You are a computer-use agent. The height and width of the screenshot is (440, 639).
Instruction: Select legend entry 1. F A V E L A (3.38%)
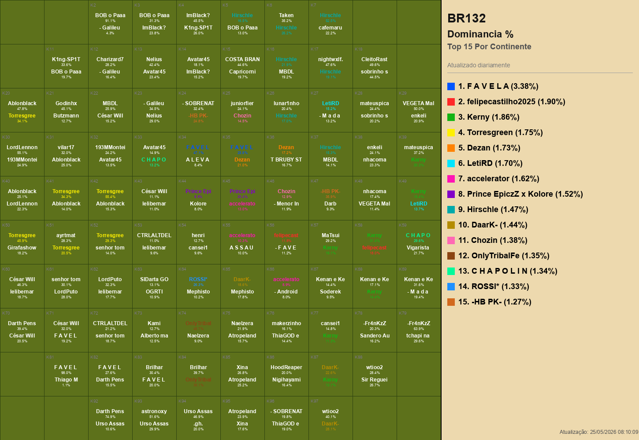pyautogui.click(x=493, y=86)
